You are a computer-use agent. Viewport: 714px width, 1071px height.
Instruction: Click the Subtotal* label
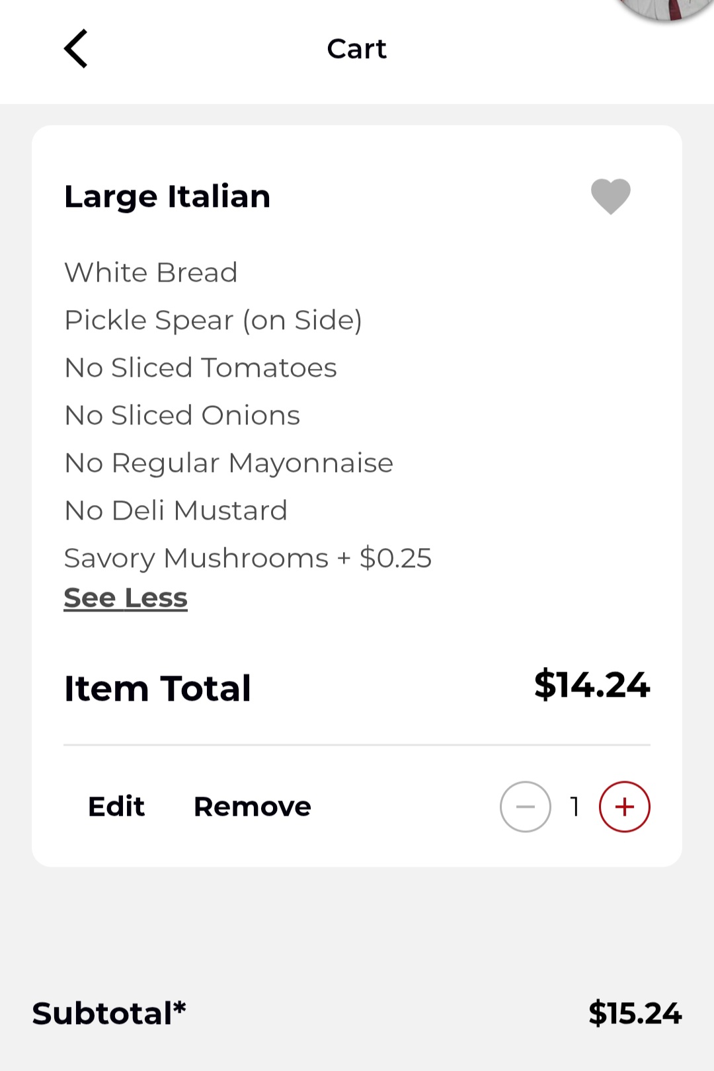(x=109, y=1013)
